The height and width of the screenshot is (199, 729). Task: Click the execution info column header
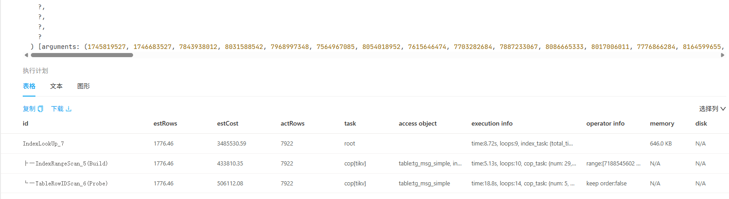click(492, 123)
